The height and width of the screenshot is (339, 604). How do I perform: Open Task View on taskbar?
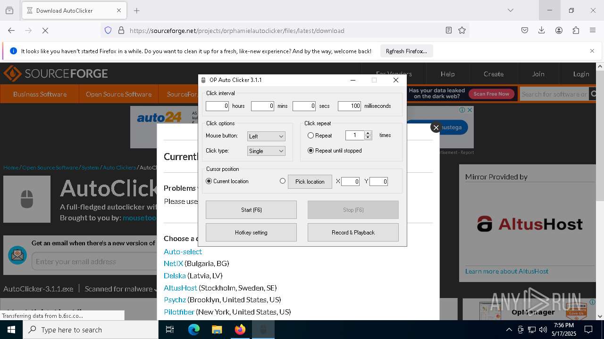(x=170, y=330)
